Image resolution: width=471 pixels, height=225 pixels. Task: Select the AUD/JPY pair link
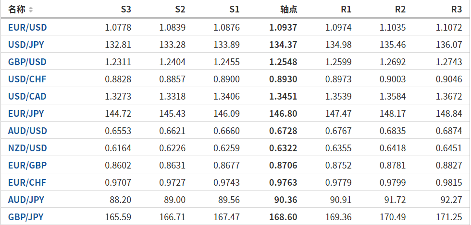click(26, 200)
